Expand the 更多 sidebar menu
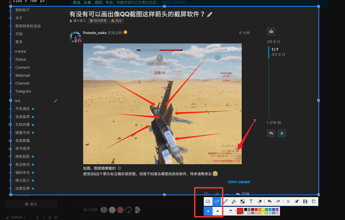Screen dimensions: 345x220 (19, 42)
